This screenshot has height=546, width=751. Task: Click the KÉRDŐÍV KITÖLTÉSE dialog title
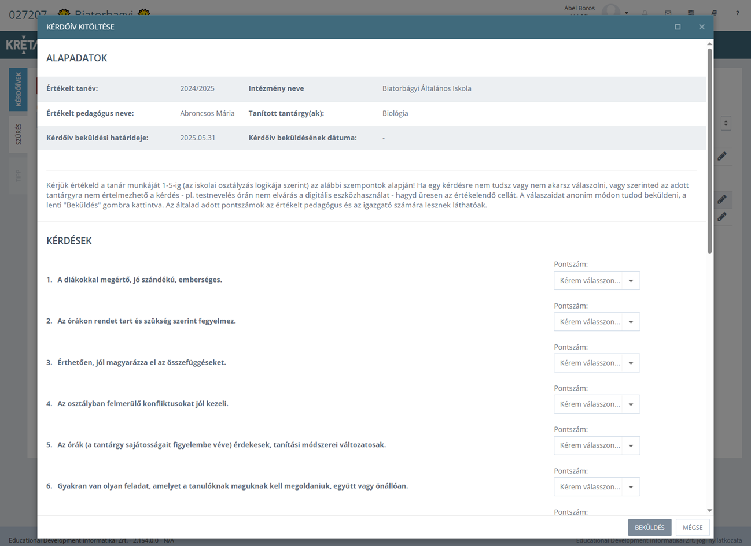click(x=80, y=27)
